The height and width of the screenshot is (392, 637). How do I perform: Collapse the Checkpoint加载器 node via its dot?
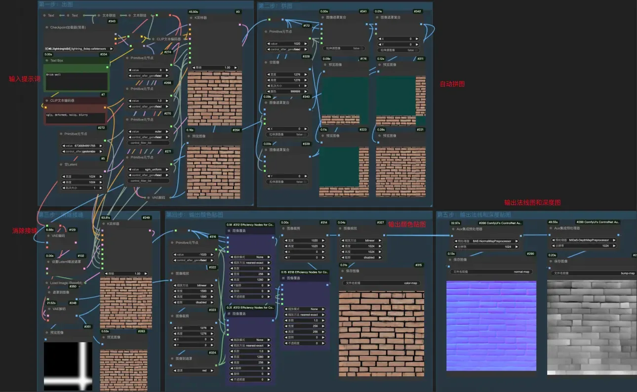[46, 28]
